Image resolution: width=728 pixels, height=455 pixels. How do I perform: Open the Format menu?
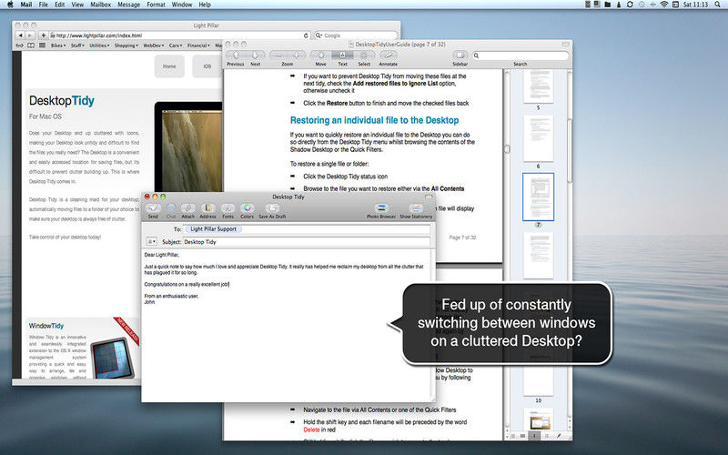[156, 5]
